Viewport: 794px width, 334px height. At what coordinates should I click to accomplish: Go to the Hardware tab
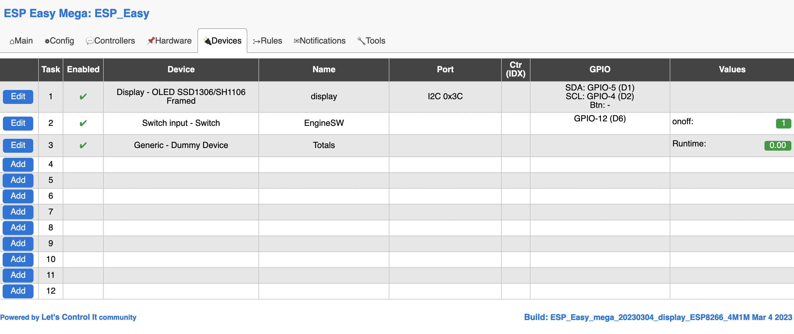pos(169,41)
